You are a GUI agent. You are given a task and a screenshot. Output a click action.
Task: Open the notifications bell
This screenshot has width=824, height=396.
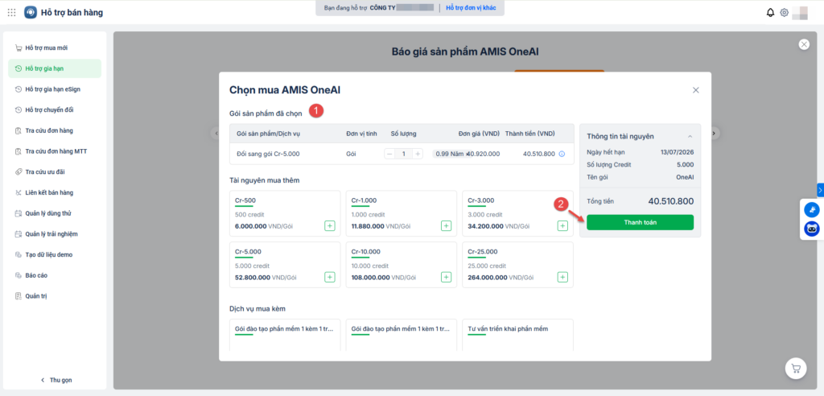(x=770, y=13)
